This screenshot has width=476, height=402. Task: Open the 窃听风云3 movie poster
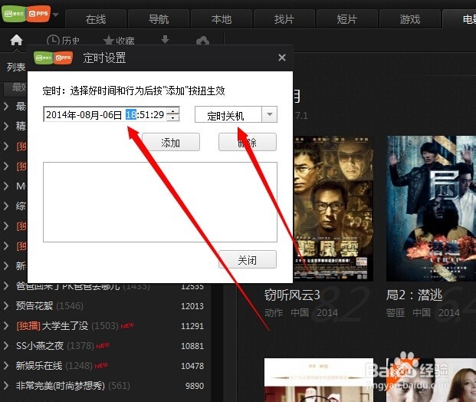(333, 209)
